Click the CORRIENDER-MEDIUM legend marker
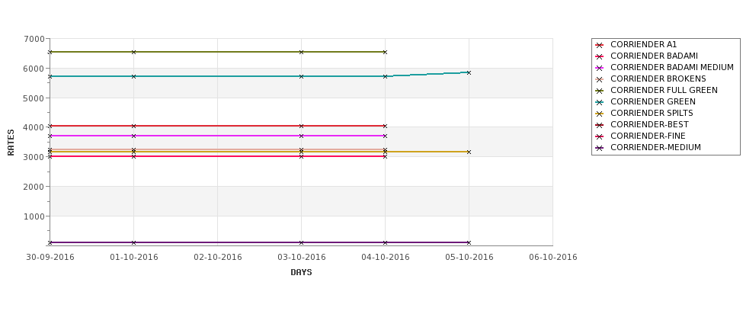Viewport: 743px width, 327px height. (x=600, y=147)
